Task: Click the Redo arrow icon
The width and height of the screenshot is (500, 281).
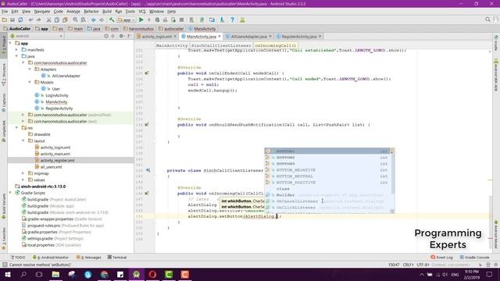Action: 38,20
